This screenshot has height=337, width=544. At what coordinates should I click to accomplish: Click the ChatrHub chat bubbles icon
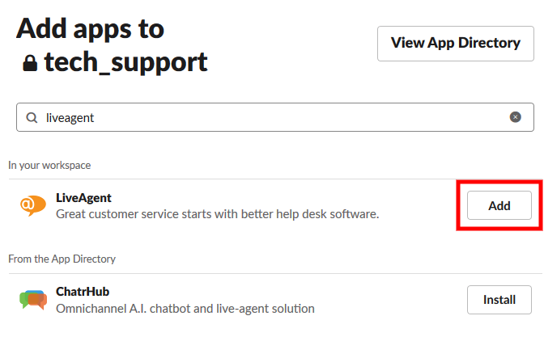click(x=33, y=300)
